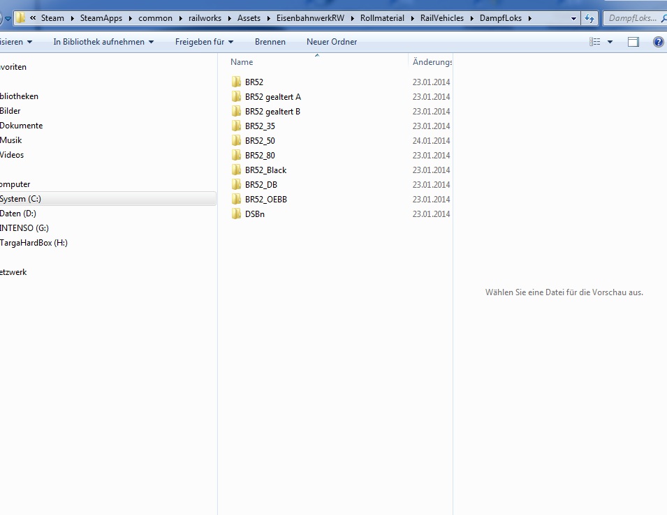The height and width of the screenshot is (515, 667).
Task: Open the BR52_DB folder icon
Action: click(236, 184)
